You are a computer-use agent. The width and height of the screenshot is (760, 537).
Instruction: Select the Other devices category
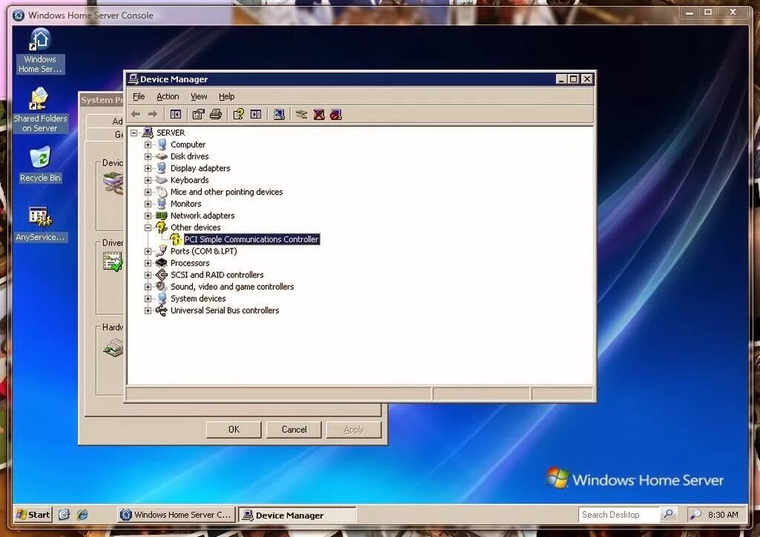click(x=195, y=228)
